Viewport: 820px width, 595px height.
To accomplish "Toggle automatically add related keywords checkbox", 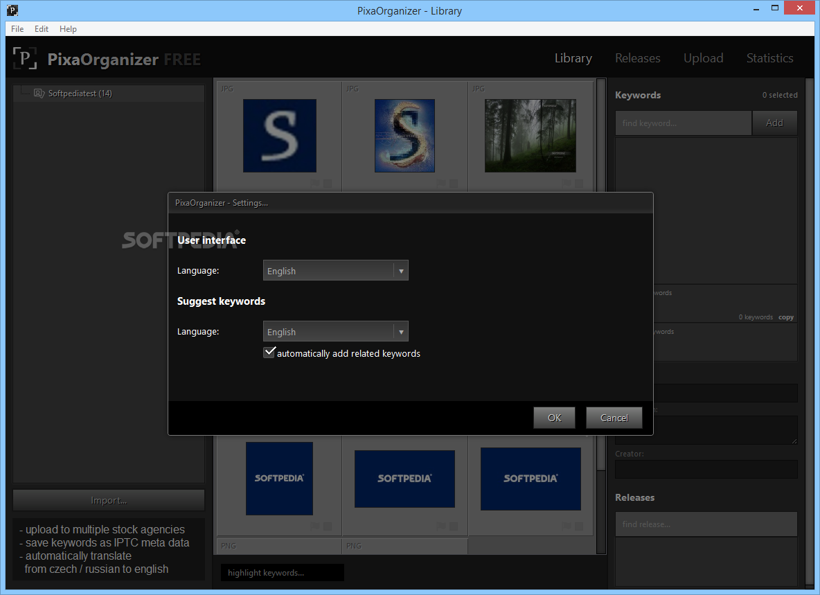I will point(269,353).
